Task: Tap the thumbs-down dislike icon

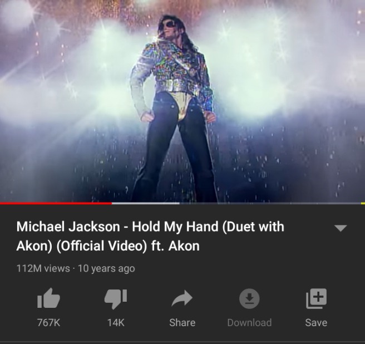Action: pyautogui.click(x=116, y=299)
